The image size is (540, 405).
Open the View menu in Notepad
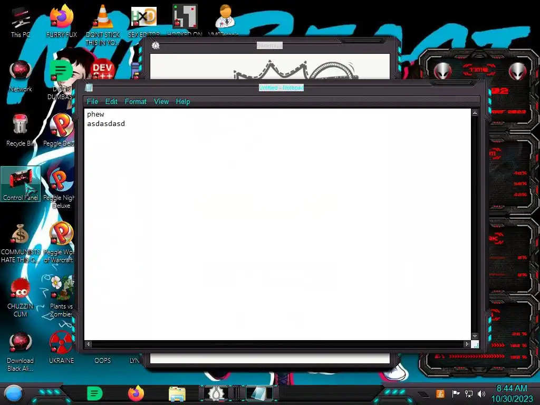tap(161, 102)
